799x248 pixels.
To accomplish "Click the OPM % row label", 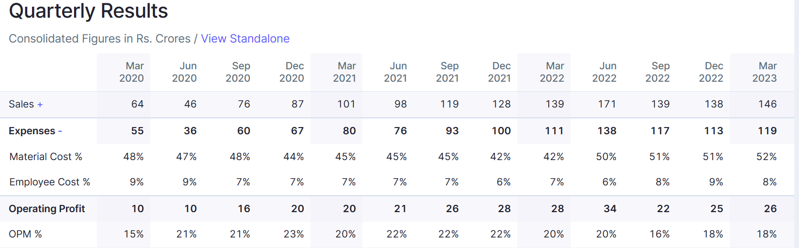I will (x=25, y=234).
